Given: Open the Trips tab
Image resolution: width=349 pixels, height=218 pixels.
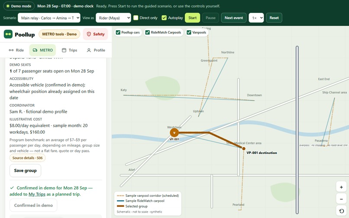Looking at the screenshot, I should point(69,50).
